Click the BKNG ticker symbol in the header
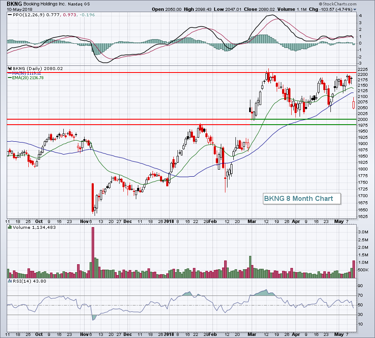375x338 pixels. pyautogui.click(x=14, y=4)
